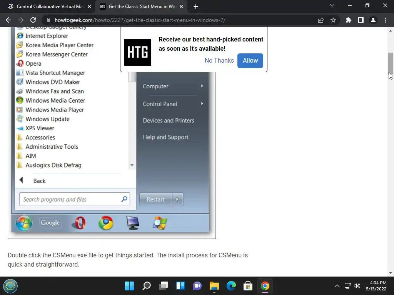Screen dimensions: 394x295
Task: Click Windows Fax and Scan in the image
Action: pyautogui.click(x=50, y=91)
